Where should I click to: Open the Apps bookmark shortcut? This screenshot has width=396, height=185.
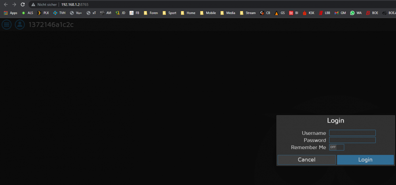pyautogui.click(x=10, y=13)
